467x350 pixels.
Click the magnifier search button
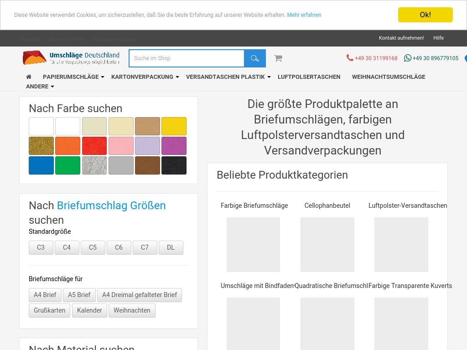254,58
